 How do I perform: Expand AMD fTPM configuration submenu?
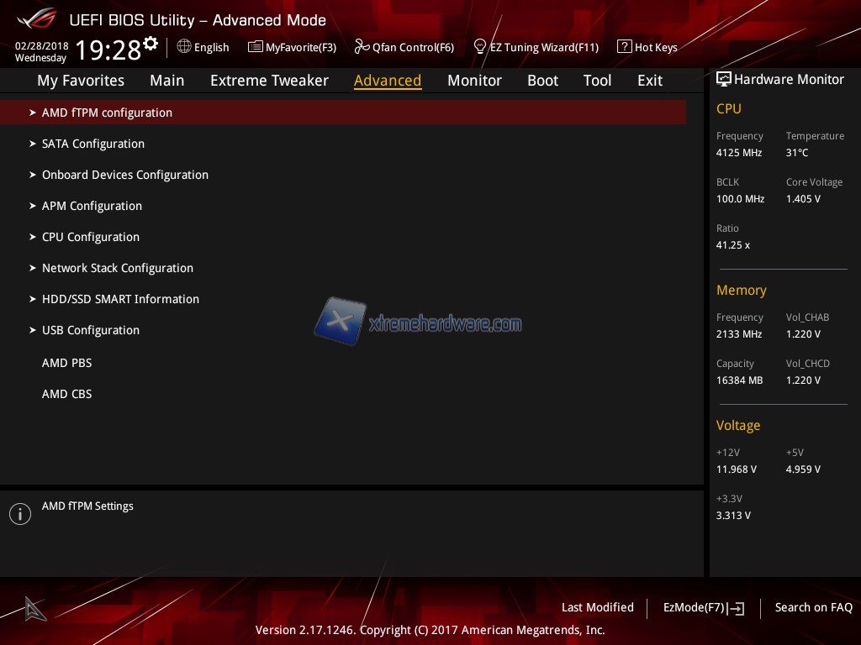pos(107,113)
